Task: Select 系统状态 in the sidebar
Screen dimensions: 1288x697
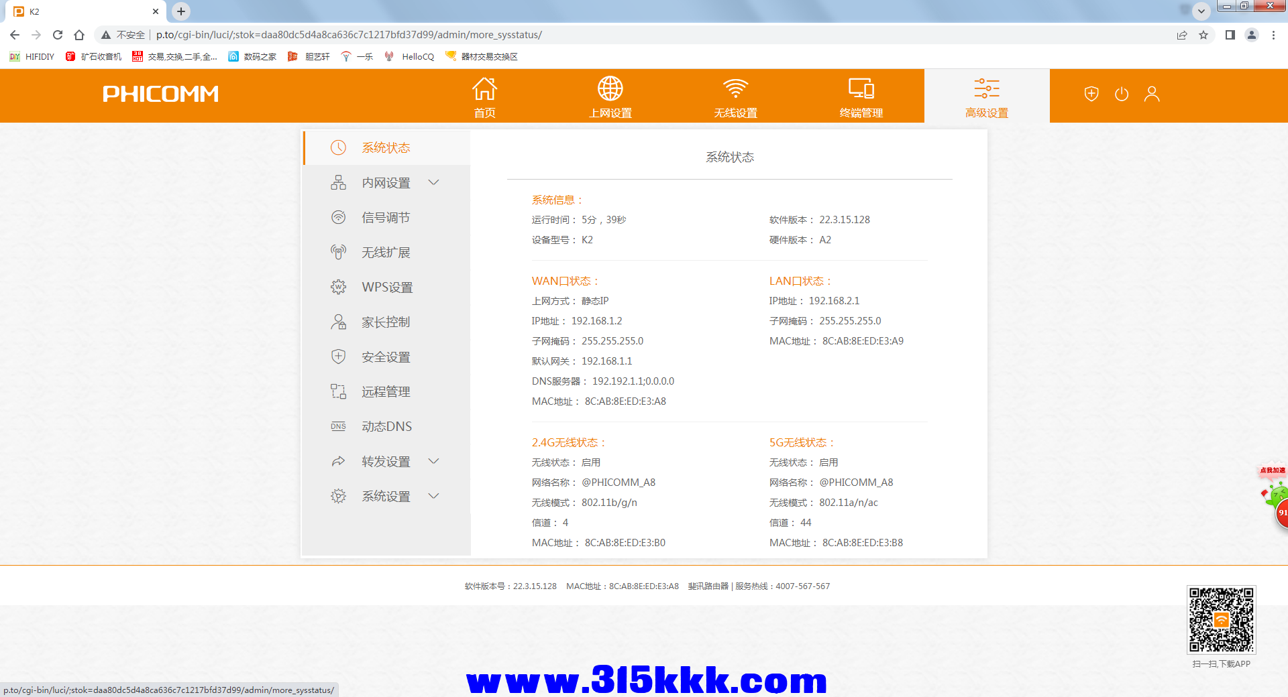Action: [387, 147]
